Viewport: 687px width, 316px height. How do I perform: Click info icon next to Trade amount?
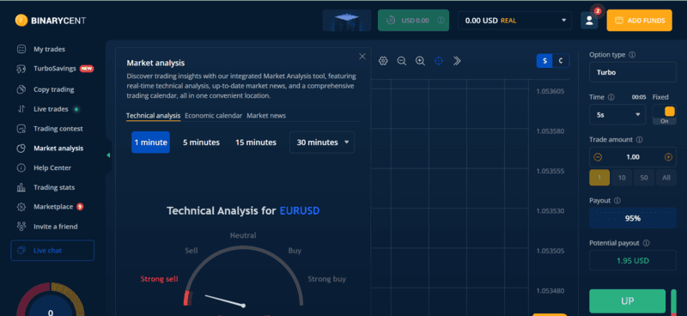pos(639,139)
